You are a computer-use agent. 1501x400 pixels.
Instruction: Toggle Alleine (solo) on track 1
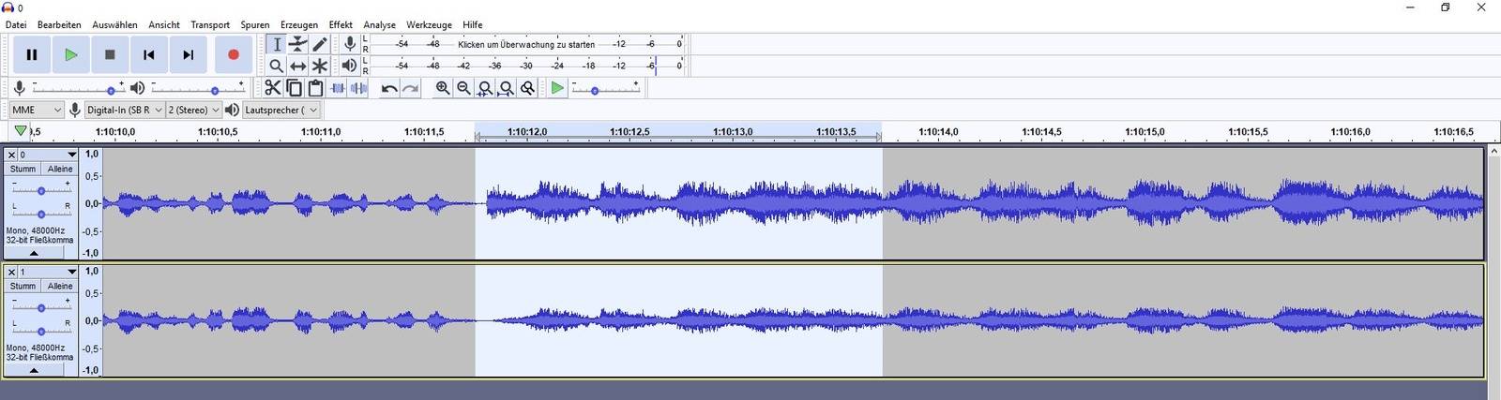(60, 286)
